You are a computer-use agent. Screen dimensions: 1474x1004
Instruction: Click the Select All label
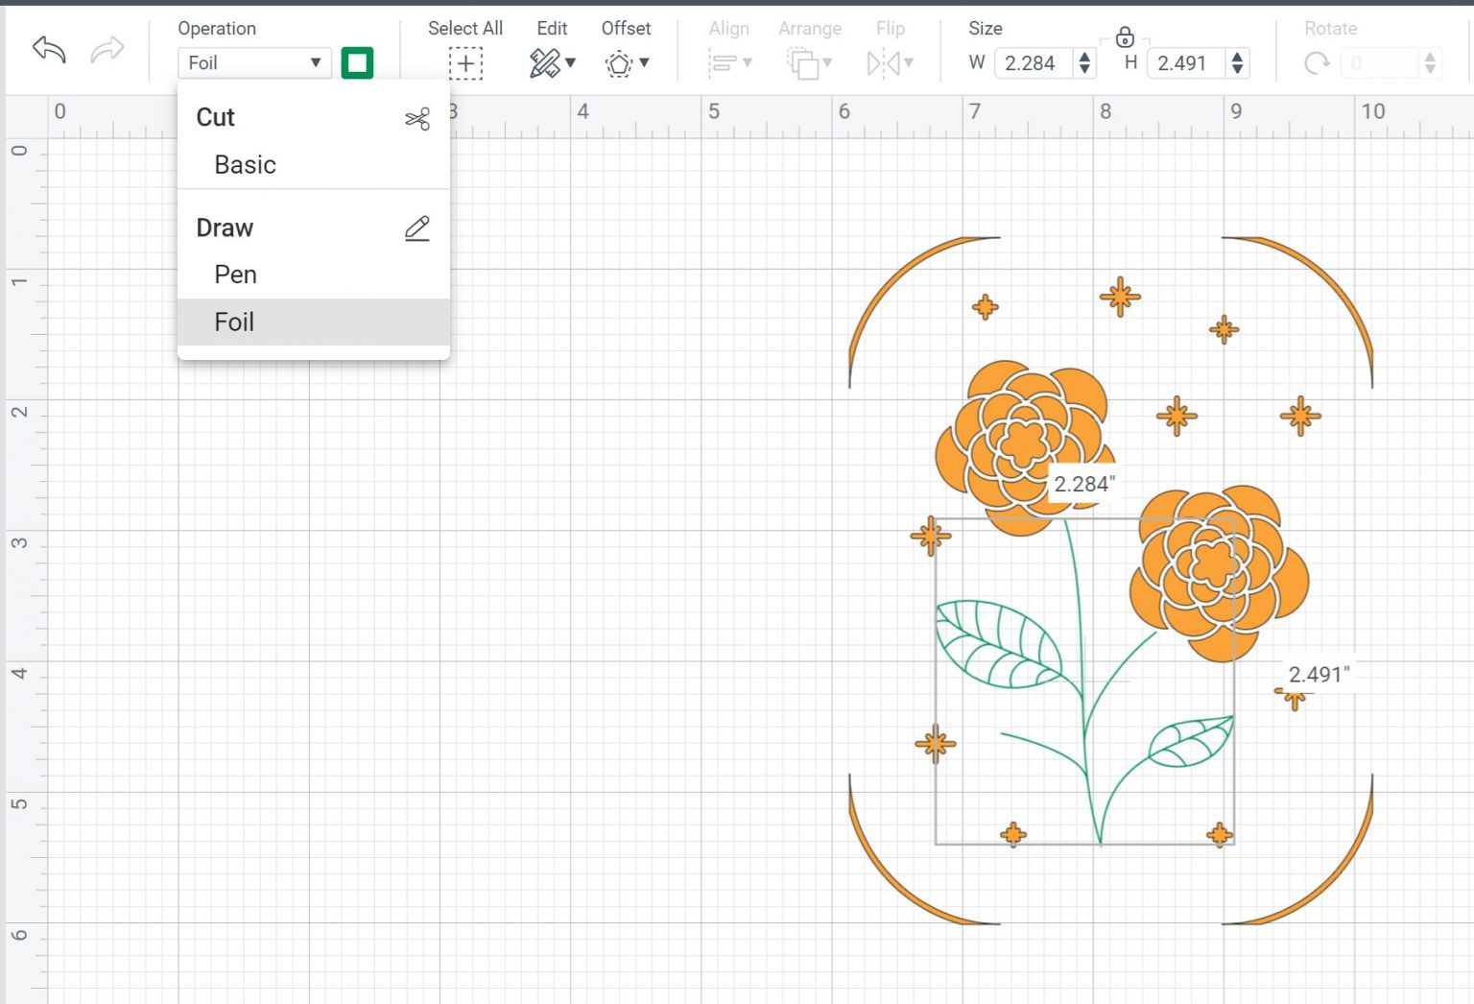464,28
